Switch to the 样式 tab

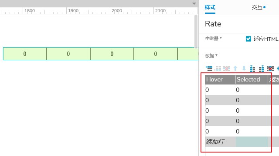[210, 7]
